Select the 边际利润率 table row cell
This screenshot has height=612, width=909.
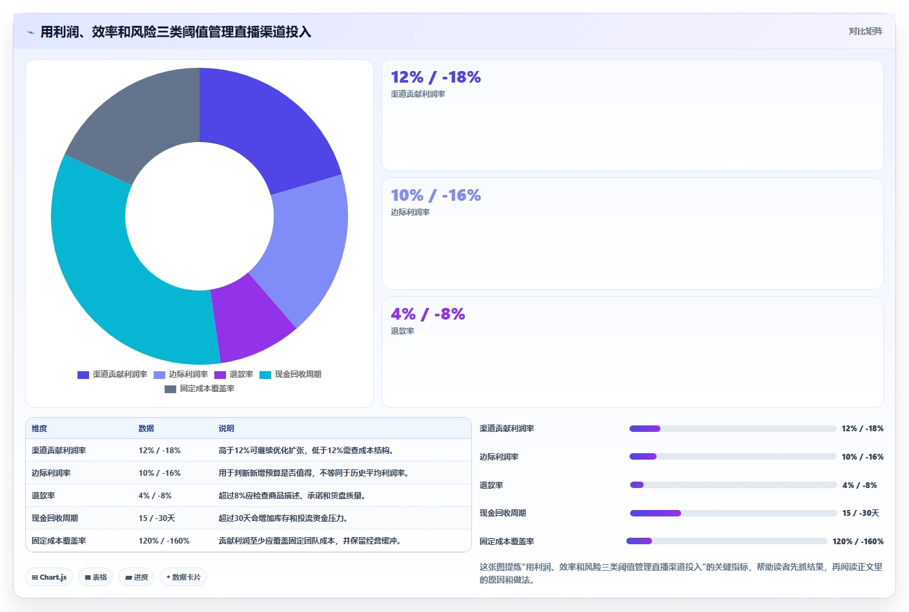[51, 473]
